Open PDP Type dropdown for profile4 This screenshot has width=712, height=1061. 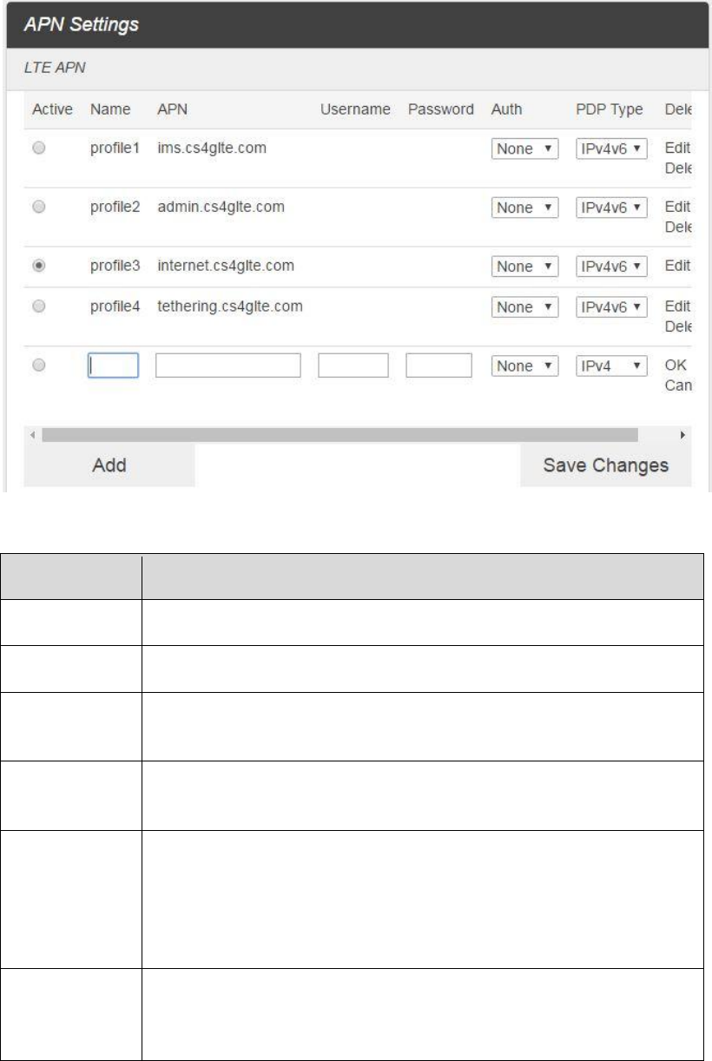click(612, 307)
